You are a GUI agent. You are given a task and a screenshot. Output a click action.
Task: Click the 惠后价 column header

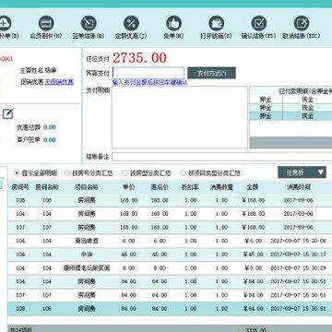coord(160,187)
